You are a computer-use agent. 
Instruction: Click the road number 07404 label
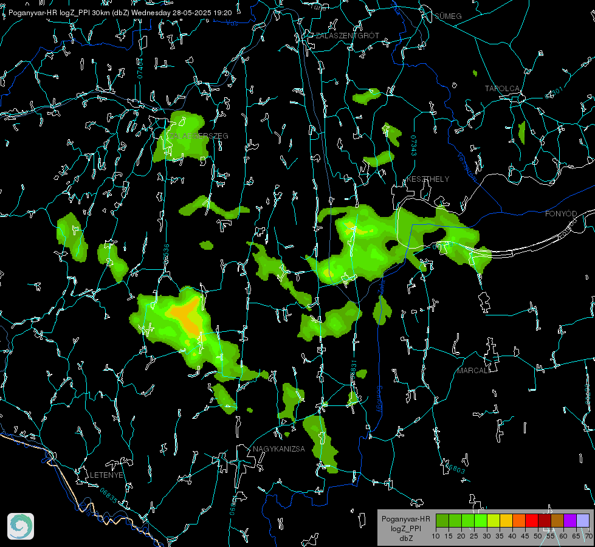(140, 68)
